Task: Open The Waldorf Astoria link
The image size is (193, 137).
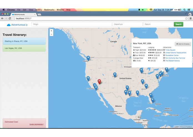Action: 172,61
